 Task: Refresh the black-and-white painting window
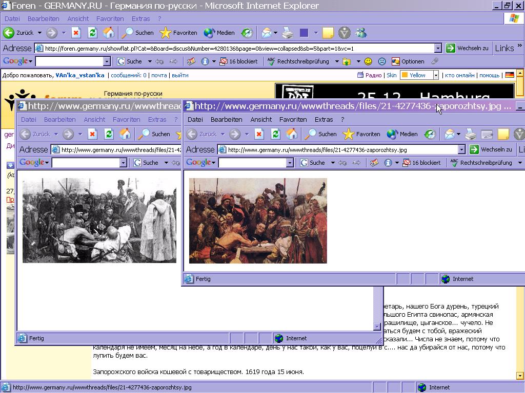[109, 135]
